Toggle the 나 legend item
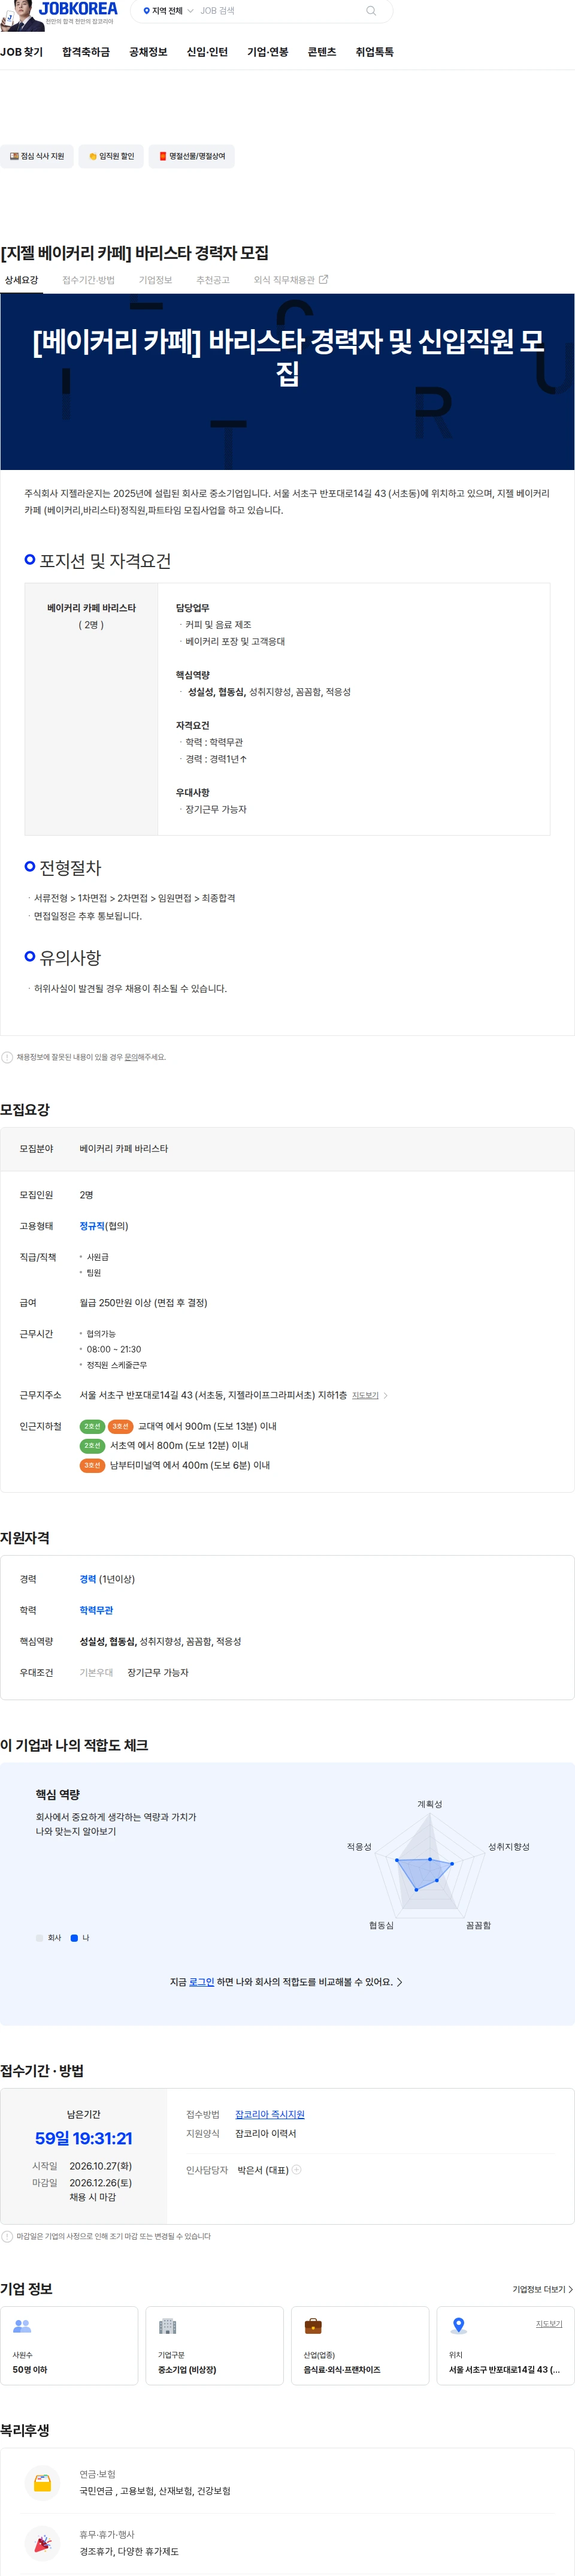Viewport: 575px width, 2576px height. point(80,1938)
